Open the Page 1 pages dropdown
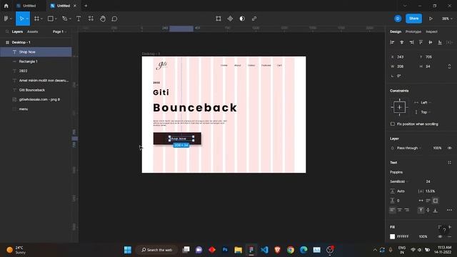 pyautogui.click(x=59, y=31)
